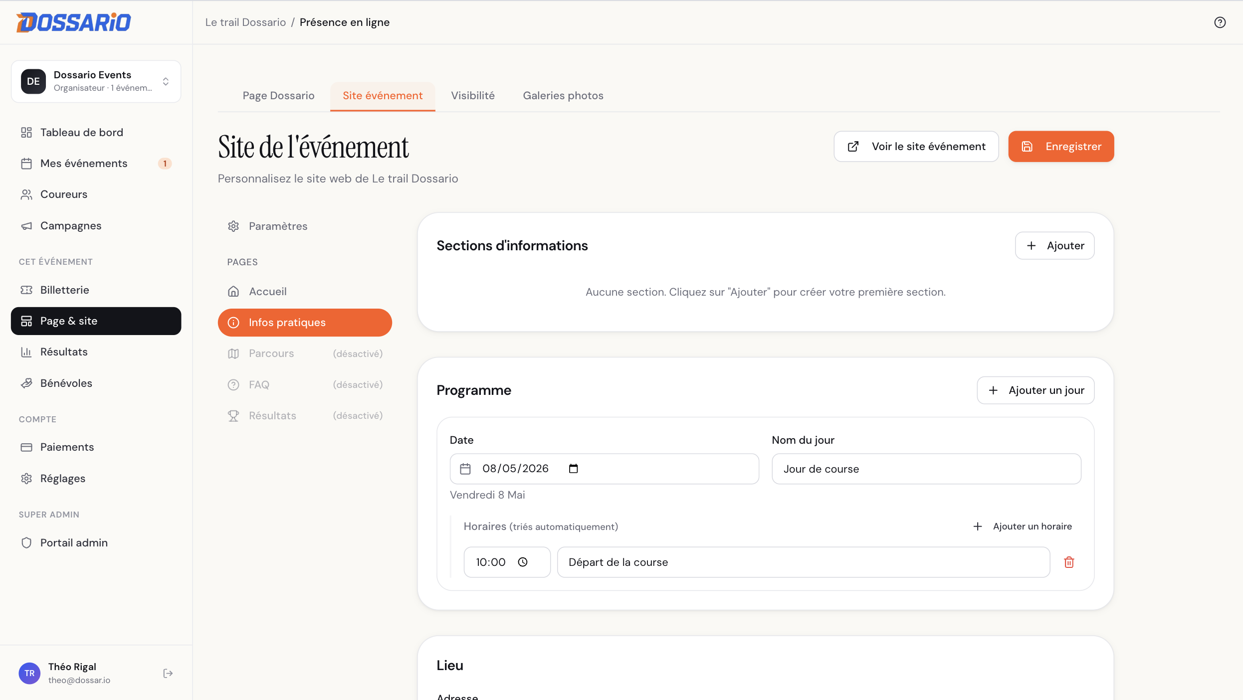Go to the Galeries photos tab
This screenshot has width=1243, height=700.
tap(563, 96)
